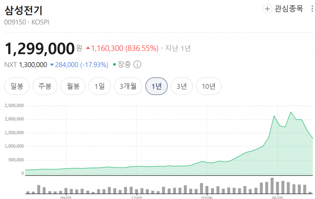The height and width of the screenshot is (199, 315).
Task: Click the green 장중 status dot
Action: (x=114, y=64)
